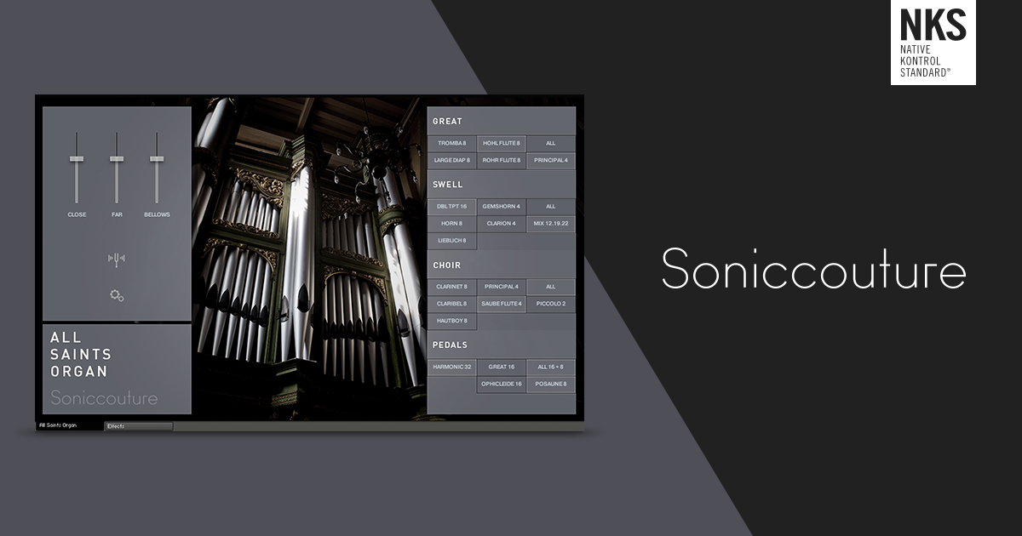Enable the Hohl Flute 8 stop

[x=502, y=144]
